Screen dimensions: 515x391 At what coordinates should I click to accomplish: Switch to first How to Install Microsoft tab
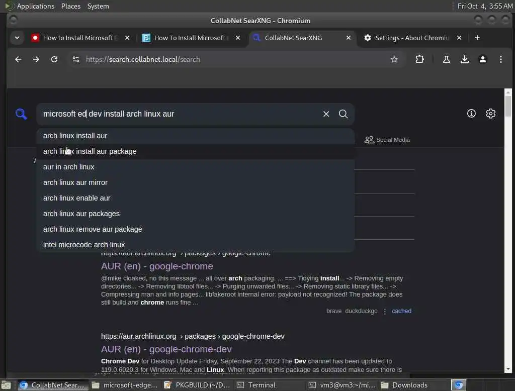point(80,38)
